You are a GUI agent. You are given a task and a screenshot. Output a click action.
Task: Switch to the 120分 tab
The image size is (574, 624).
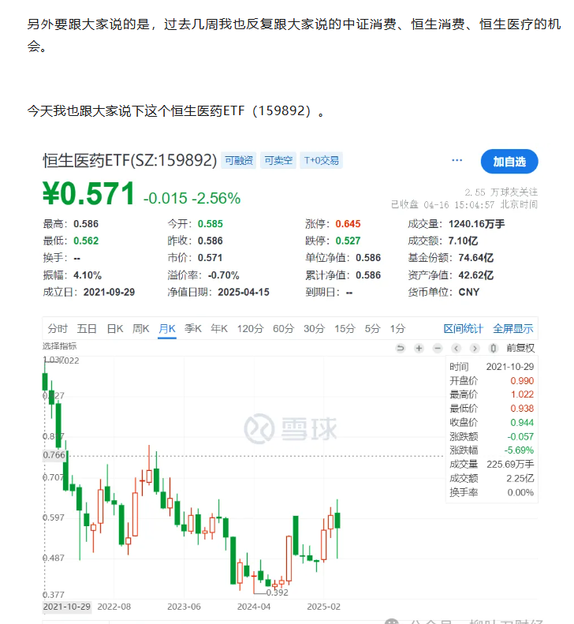tap(251, 329)
